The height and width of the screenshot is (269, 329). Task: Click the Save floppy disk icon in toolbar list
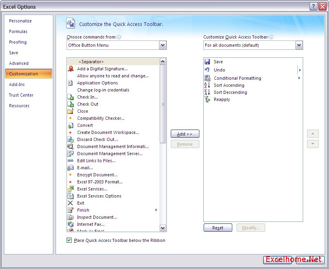207,62
